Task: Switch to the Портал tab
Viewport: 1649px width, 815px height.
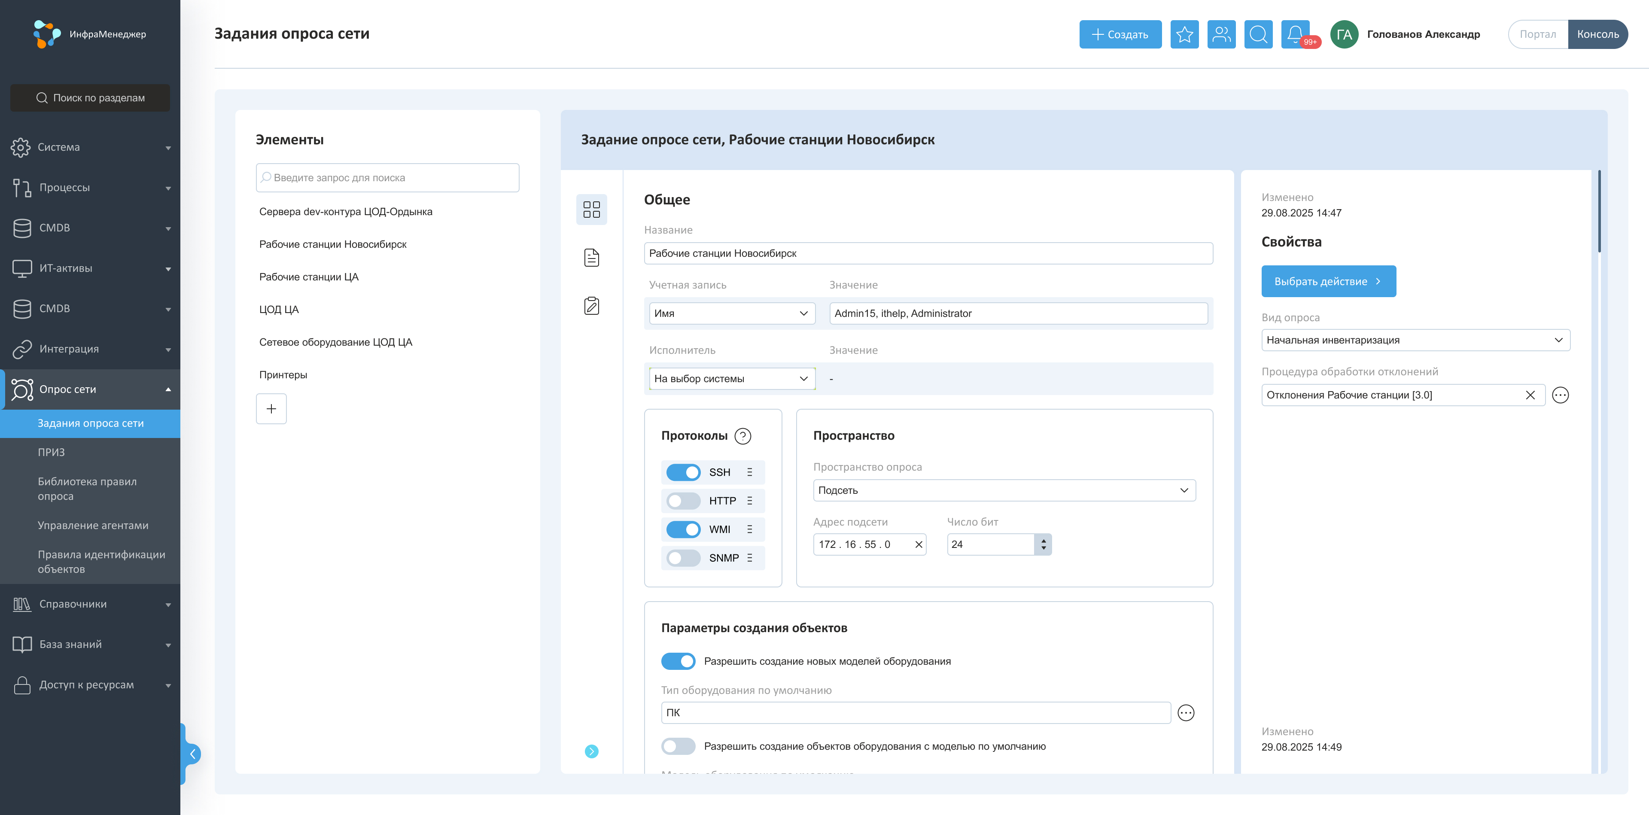Action: tap(1538, 34)
